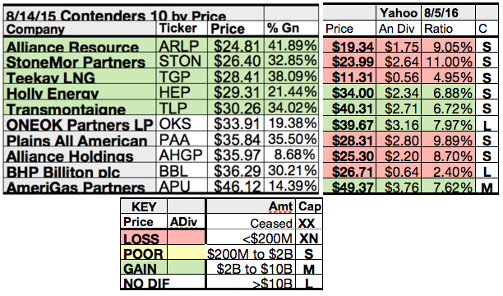The image size is (503, 296).
Task: Select the HEP ticker cell
Action: pyautogui.click(x=182, y=92)
